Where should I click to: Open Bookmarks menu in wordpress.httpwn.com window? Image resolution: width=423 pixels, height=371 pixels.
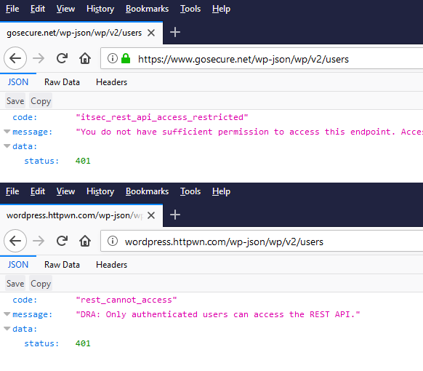pyautogui.click(x=147, y=191)
